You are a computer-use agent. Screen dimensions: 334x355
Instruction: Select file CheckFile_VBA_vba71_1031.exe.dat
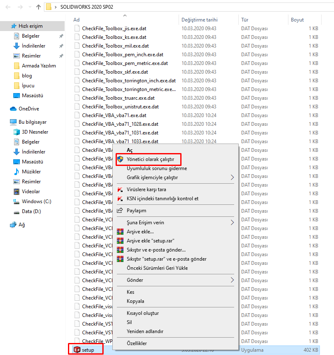pos(120,133)
